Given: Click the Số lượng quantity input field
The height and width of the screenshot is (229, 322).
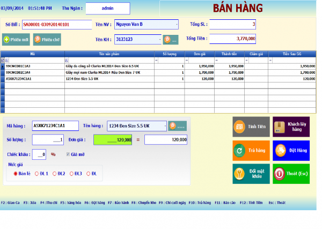Looking at the screenshot, I should tap(48, 139).
